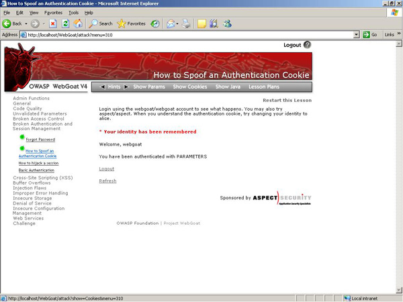The height and width of the screenshot is (302, 403).
Task: Click the Messenger people toolbar icon
Action: click(227, 23)
